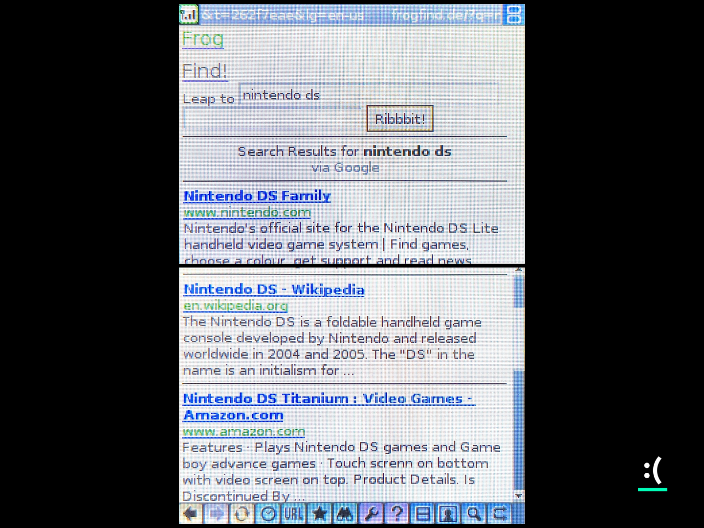Screen dimensions: 704x528
Task: Click the signal strength bars icon
Action: pyautogui.click(x=188, y=15)
